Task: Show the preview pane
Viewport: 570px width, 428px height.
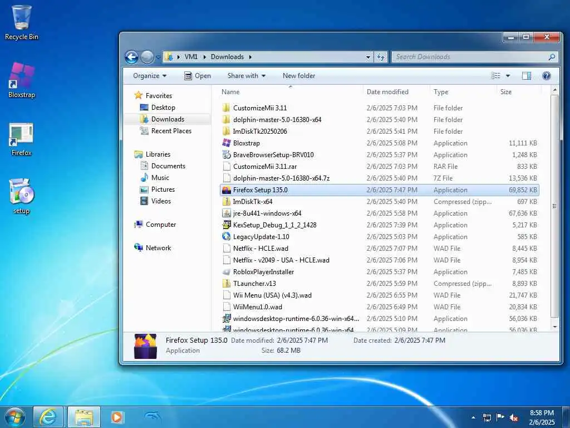Action: tap(527, 76)
